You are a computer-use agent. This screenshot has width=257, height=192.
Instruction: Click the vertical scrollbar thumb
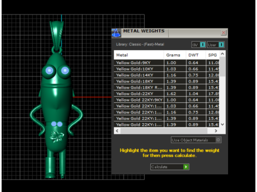(222, 67)
